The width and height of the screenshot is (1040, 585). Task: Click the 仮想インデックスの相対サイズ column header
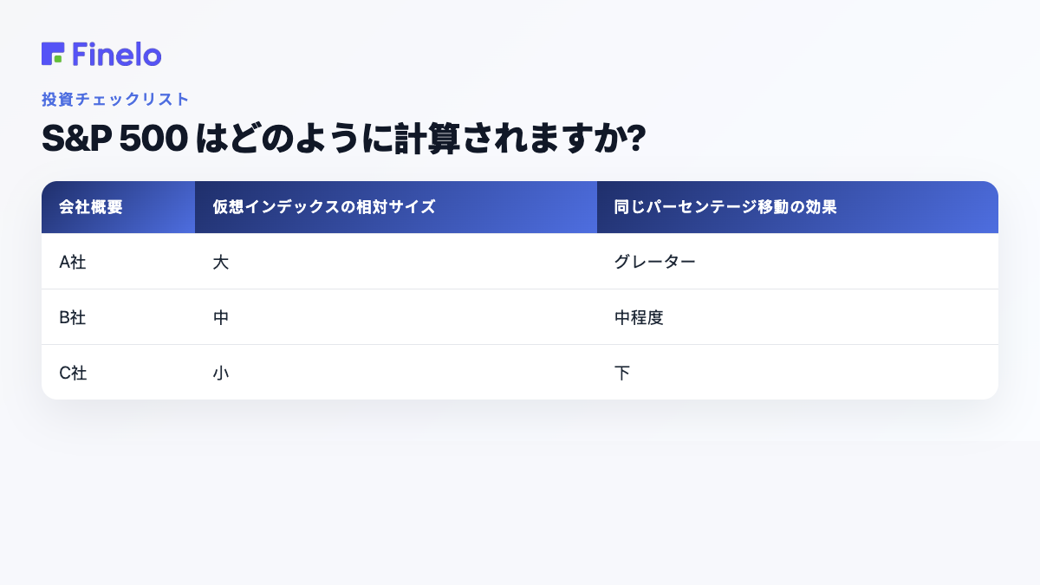[x=396, y=207]
